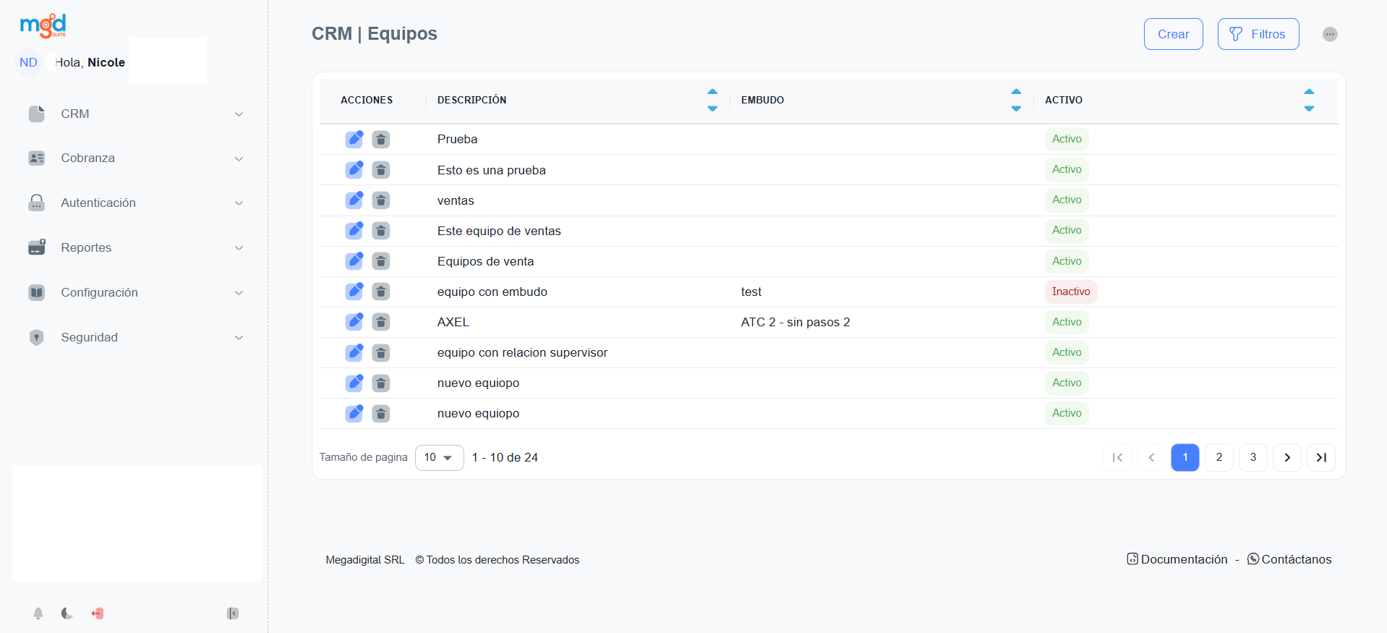Open notifications bell in sidebar

click(x=38, y=613)
